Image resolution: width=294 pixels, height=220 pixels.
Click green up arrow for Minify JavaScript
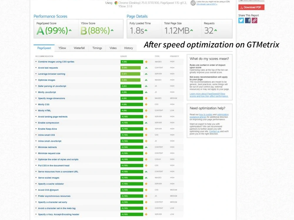point(146,93)
